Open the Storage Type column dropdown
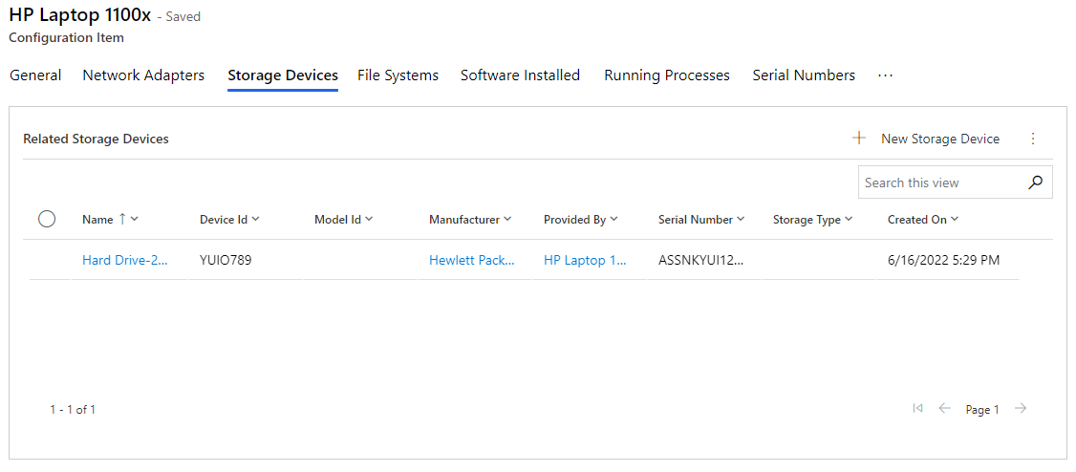Screen dimensions: 1076x472 coord(849,220)
